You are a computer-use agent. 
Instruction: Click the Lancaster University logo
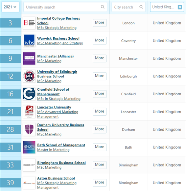click(29, 112)
